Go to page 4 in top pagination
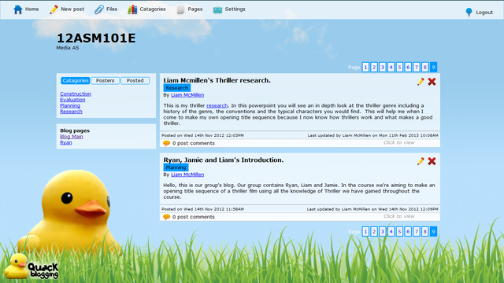This screenshot has height=283, width=504. click(391, 67)
